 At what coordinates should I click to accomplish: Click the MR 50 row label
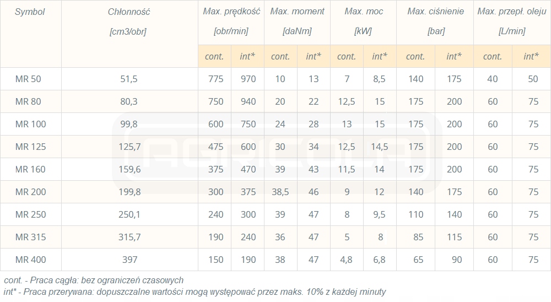coord(28,79)
